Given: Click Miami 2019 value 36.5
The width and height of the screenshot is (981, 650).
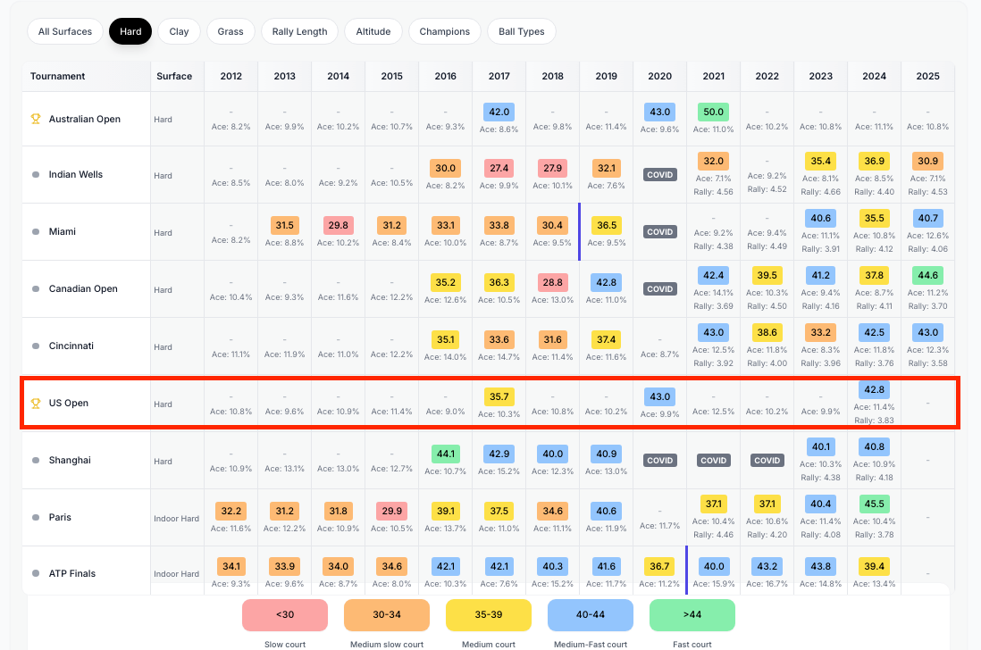Looking at the screenshot, I should [607, 225].
